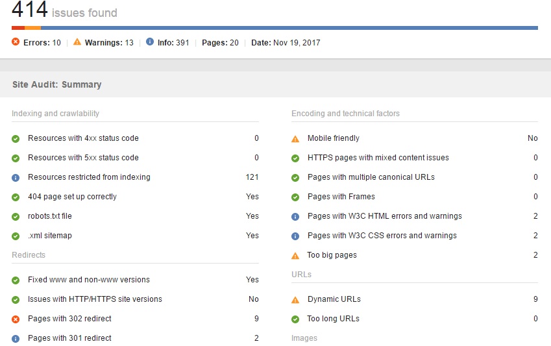Click blue info segment of issues bar
The width and height of the screenshot is (551, 346).
289,28
